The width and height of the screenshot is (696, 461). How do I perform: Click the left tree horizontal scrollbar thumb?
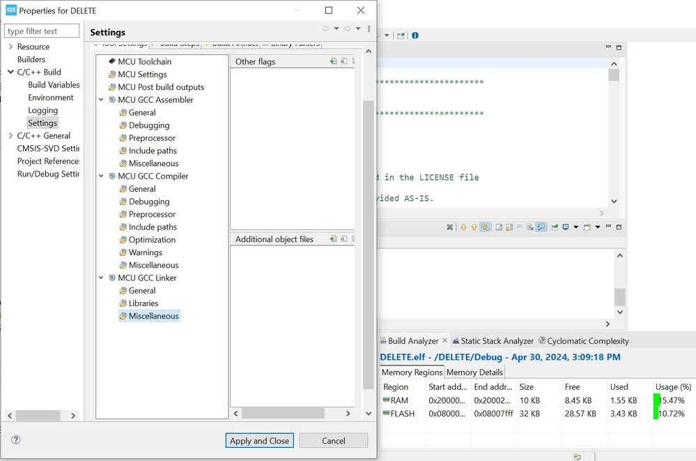38,416
